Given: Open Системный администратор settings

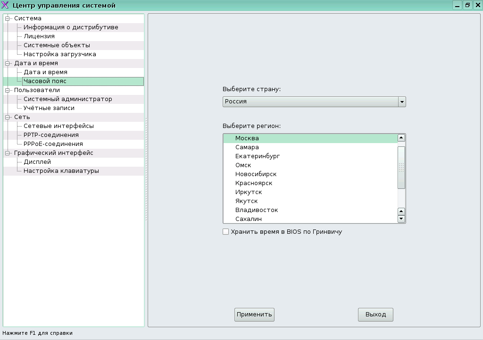Looking at the screenshot, I should 68,99.
